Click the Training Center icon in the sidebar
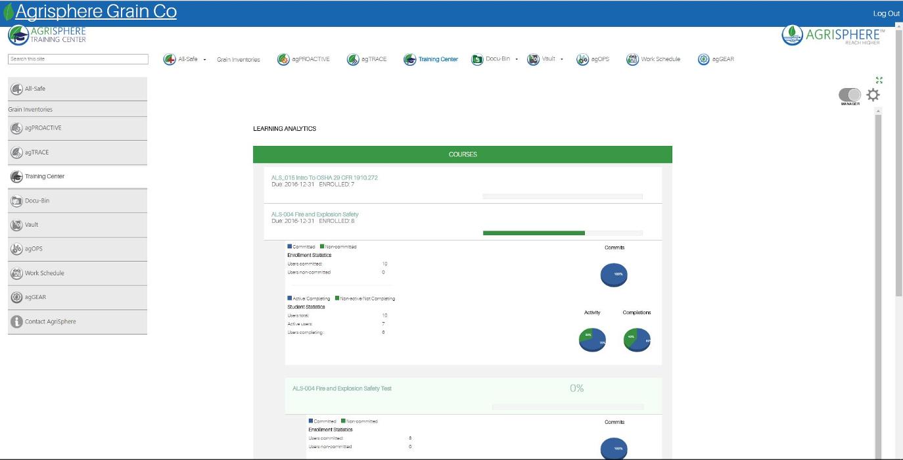This screenshot has height=460, width=903. tap(16, 177)
